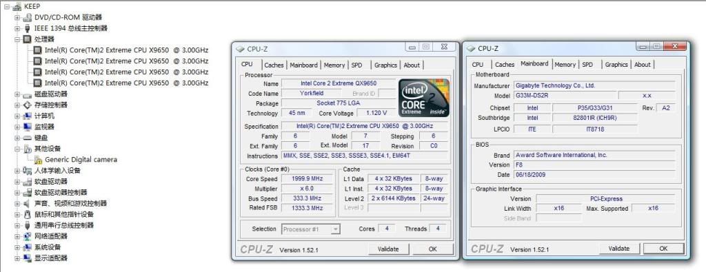
Task: Expand the IEEE 1394 总线主控制器 node
Action: (x=17, y=28)
